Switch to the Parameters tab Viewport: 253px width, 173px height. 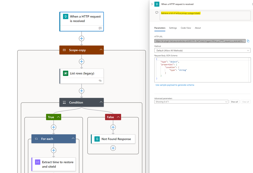coord(160,28)
